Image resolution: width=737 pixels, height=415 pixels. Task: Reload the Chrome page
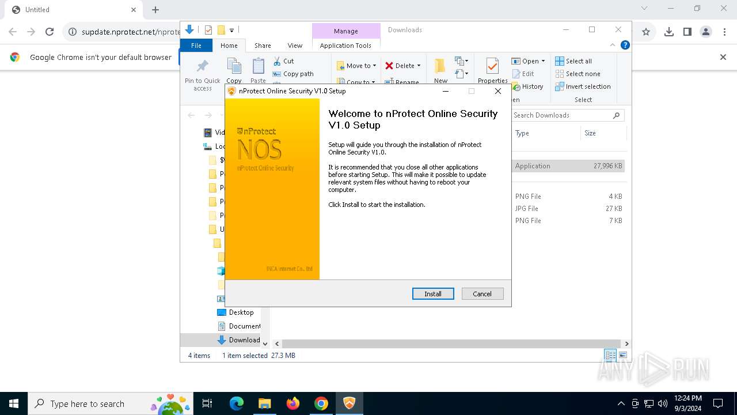(50, 32)
